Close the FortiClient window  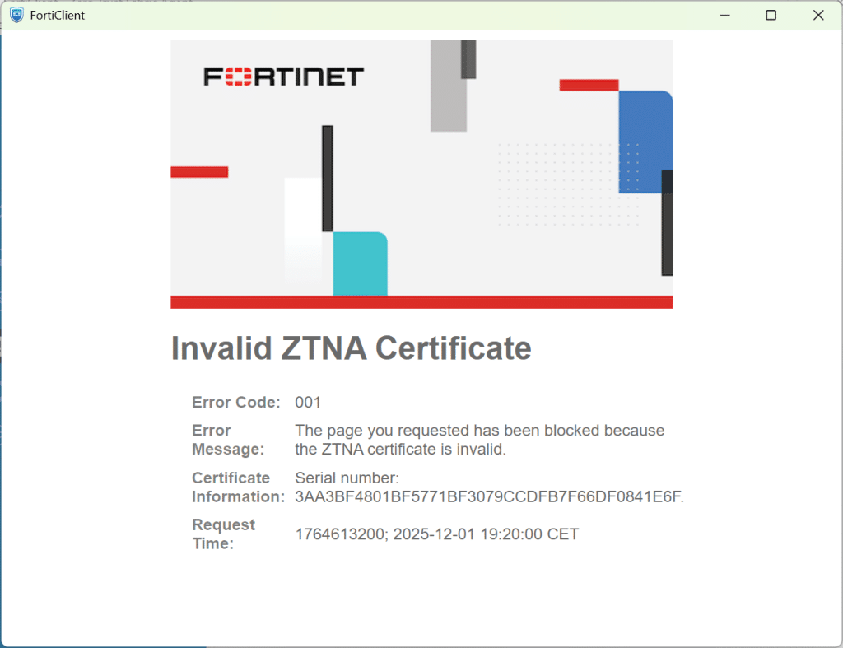coord(818,15)
